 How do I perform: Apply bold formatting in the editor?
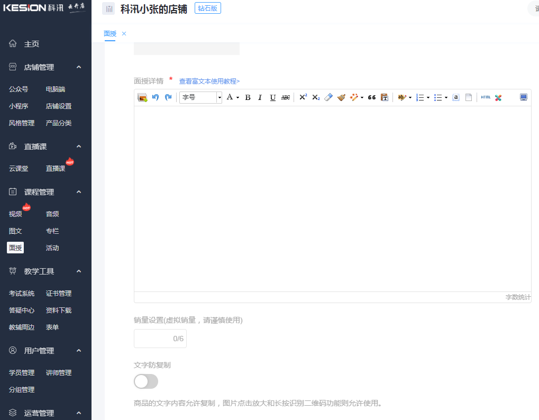click(248, 97)
